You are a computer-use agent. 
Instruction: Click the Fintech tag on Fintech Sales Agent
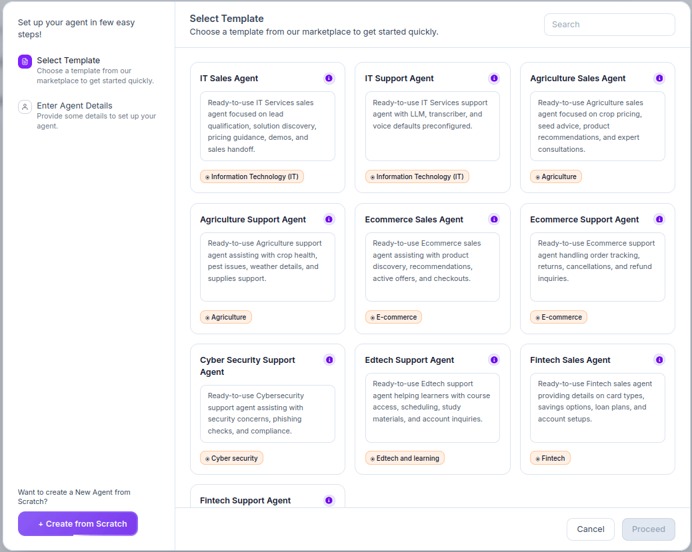point(550,459)
